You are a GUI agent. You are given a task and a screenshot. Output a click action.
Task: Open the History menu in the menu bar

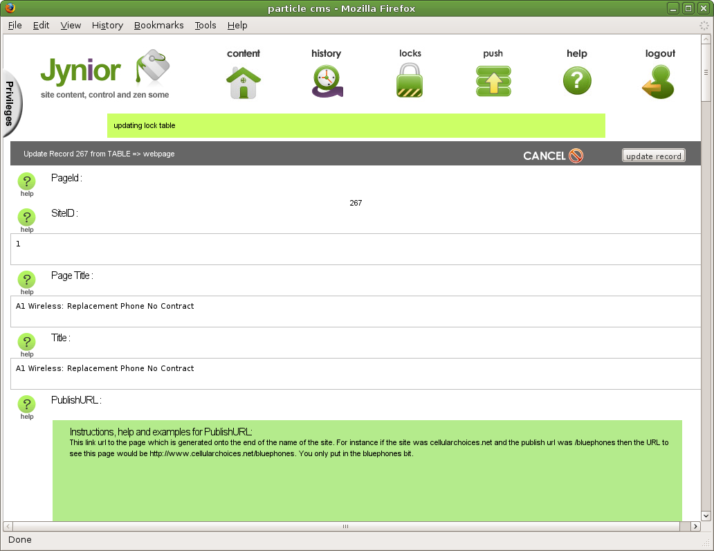[x=107, y=25]
